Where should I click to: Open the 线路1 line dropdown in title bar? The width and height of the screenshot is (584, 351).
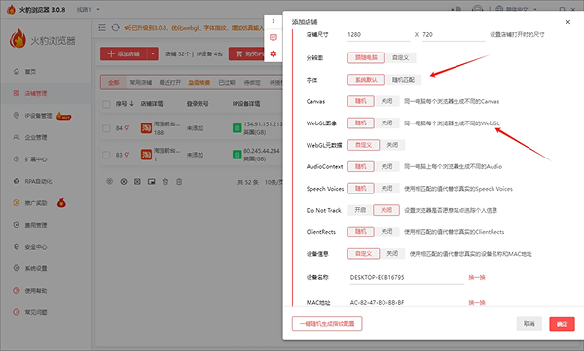pyautogui.click(x=89, y=10)
